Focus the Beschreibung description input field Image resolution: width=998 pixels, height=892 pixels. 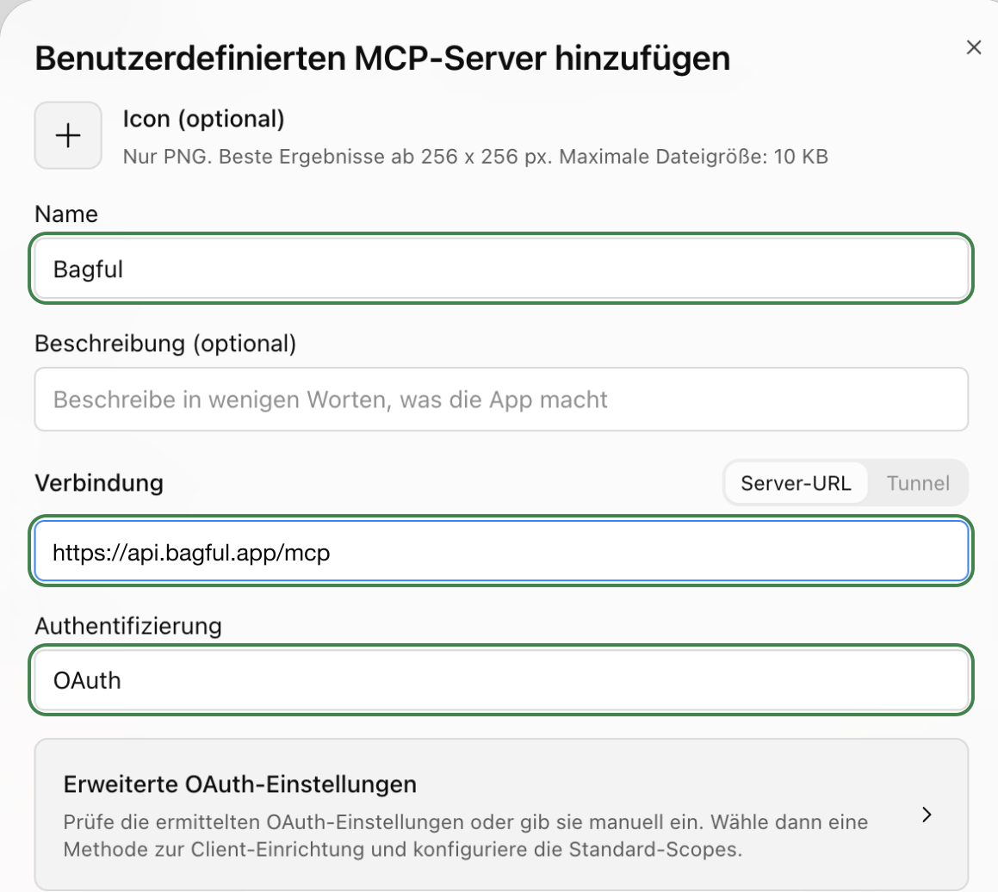point(501,399)
